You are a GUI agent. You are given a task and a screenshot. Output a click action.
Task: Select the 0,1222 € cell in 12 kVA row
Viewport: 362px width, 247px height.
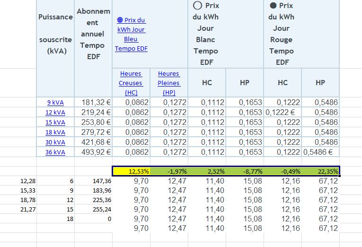(283, 112)
